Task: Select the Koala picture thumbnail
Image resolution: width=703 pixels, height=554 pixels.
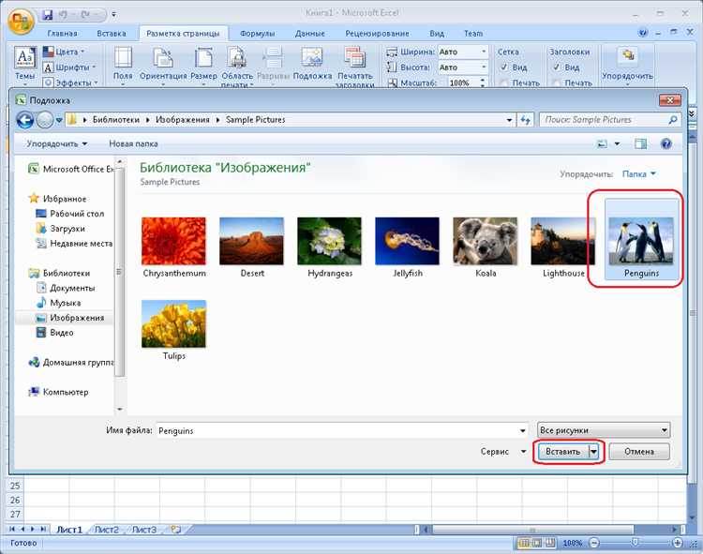Action: click(x=486, y=247)
